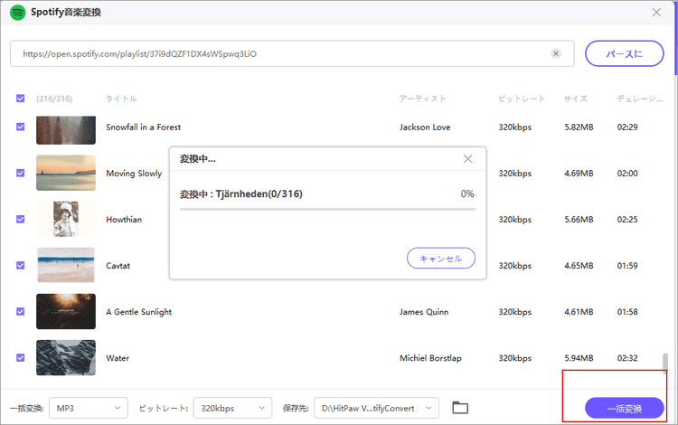Uncheck the Snowfall in a Forest checkbox
This screenshot has height=425, width=678.
click(20, 127)
